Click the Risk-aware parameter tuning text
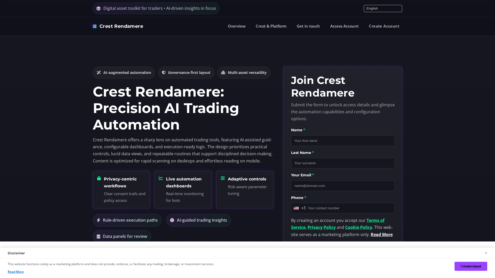 247,190
